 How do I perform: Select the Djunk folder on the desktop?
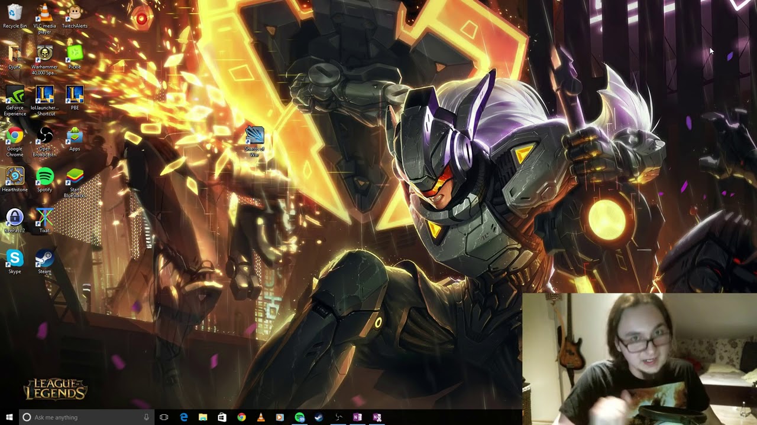15,57
